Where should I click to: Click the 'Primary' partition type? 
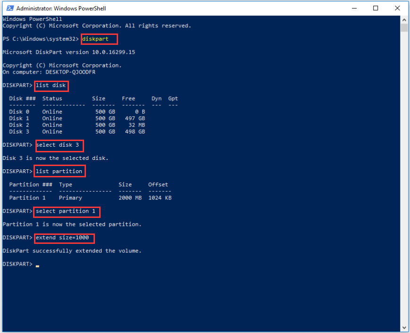click(70, 198)
